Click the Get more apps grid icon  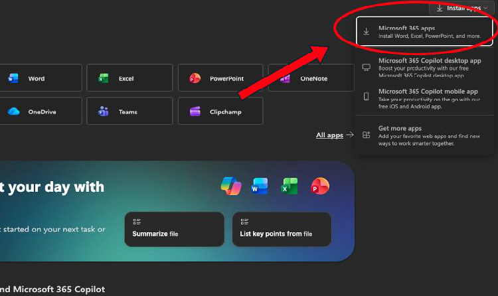366,135
